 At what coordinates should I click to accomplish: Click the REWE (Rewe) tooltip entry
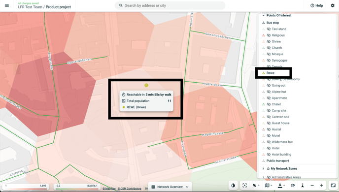pyautogui.click(x=136, y=107)
